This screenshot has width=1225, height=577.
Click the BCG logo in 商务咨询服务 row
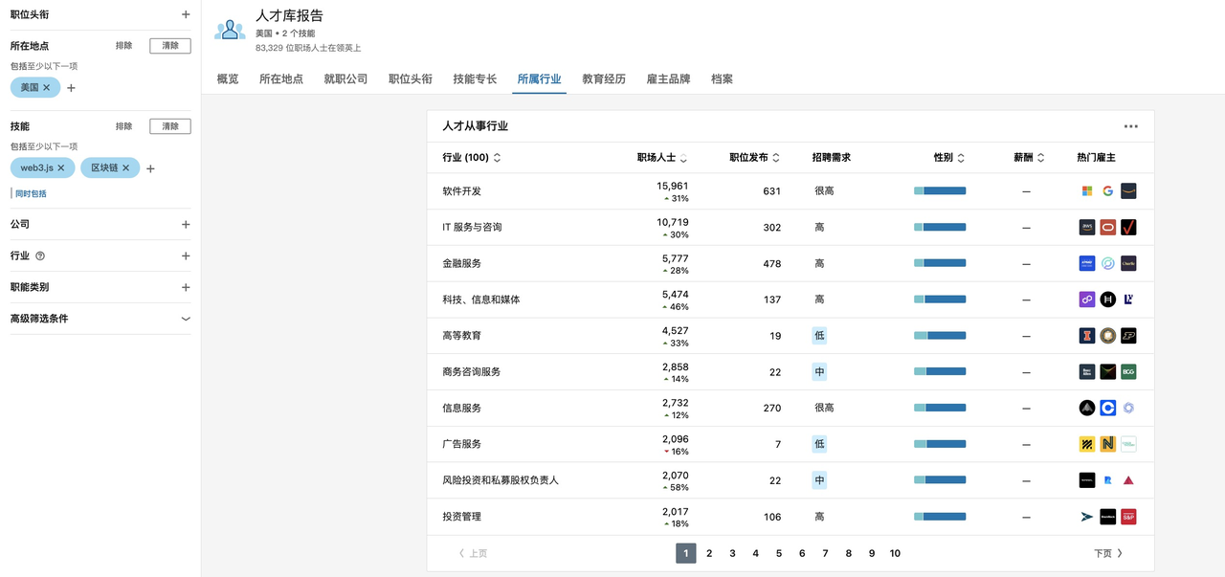point(1128,372)
